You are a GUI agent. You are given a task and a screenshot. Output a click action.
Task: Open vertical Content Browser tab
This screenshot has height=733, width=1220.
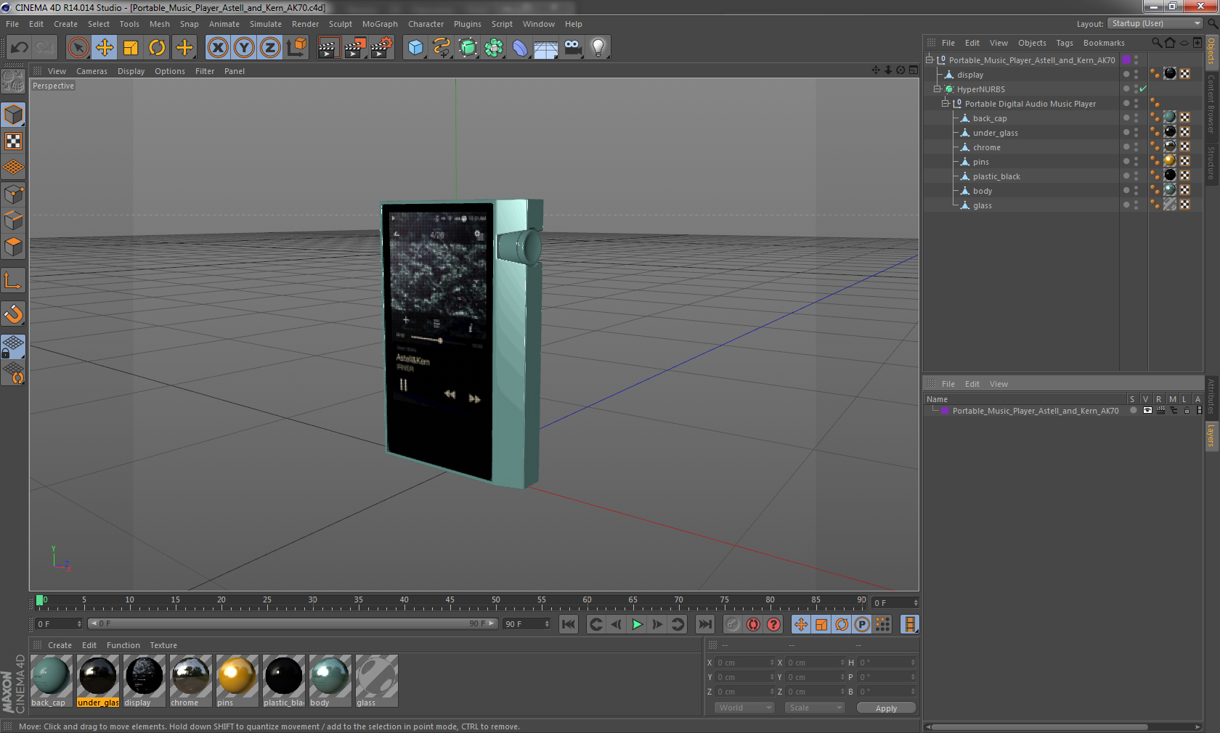point(1211,104)
